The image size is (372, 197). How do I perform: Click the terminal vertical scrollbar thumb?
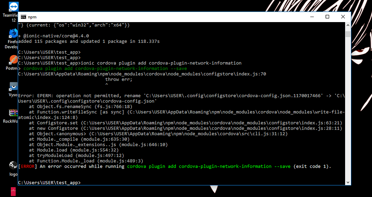tap(348, 34)
